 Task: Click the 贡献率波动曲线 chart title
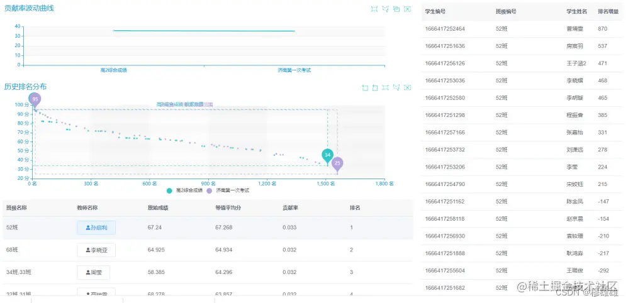tap(29, 8)
